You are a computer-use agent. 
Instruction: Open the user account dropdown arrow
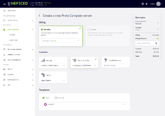162,4
